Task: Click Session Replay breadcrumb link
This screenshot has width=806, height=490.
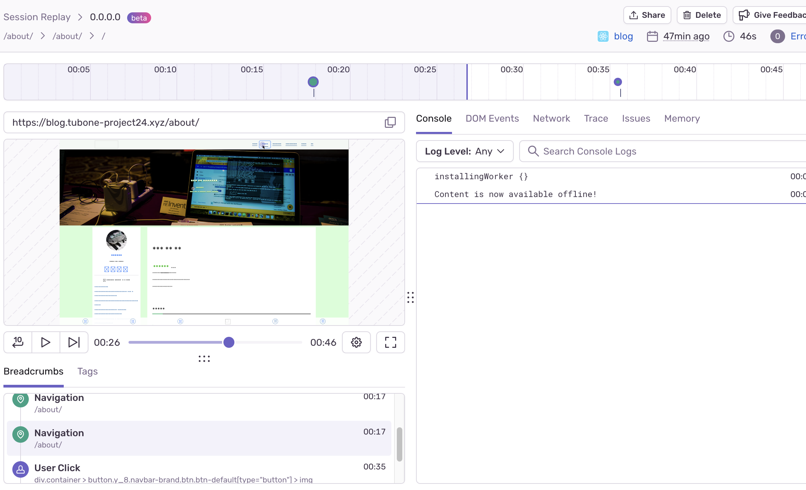Action: pyautogui.click(x=37, y=17)
